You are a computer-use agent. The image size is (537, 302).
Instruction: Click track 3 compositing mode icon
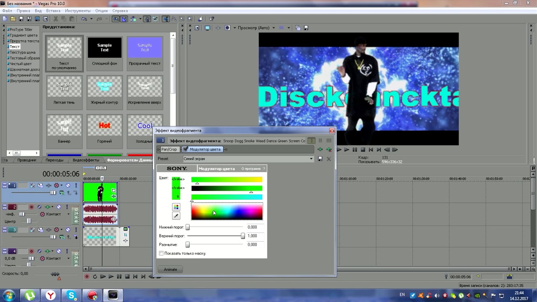click(x=62, y=237)
